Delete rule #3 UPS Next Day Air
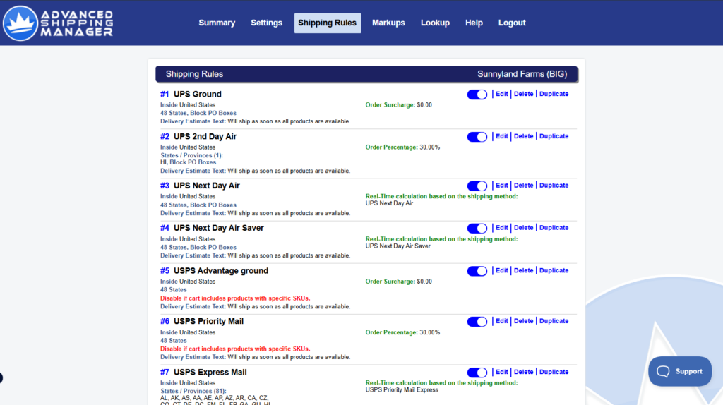Viewport: 723px width, 405px height. click(x=523, y=186)
